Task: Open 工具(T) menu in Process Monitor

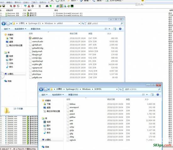Action: pyautogui.click(x=34, y=2)
